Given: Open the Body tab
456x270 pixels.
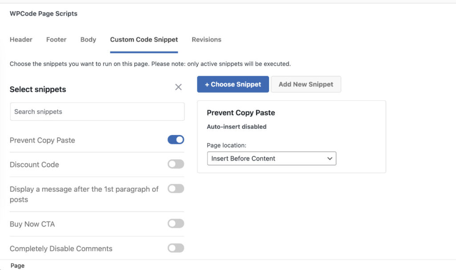Looking at the screenshot, I should (x=88, y=40).
